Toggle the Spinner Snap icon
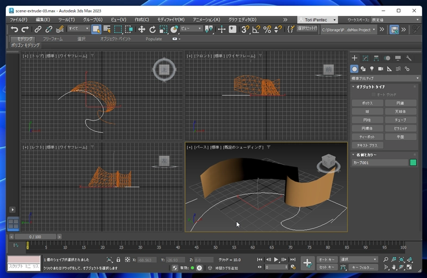 278,29
